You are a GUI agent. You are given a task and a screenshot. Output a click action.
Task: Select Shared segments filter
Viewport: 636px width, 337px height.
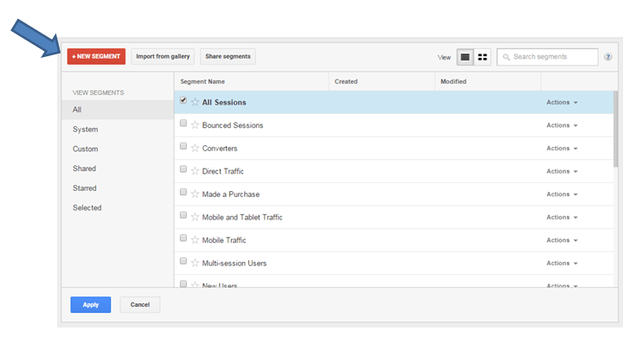coord(85,168)
